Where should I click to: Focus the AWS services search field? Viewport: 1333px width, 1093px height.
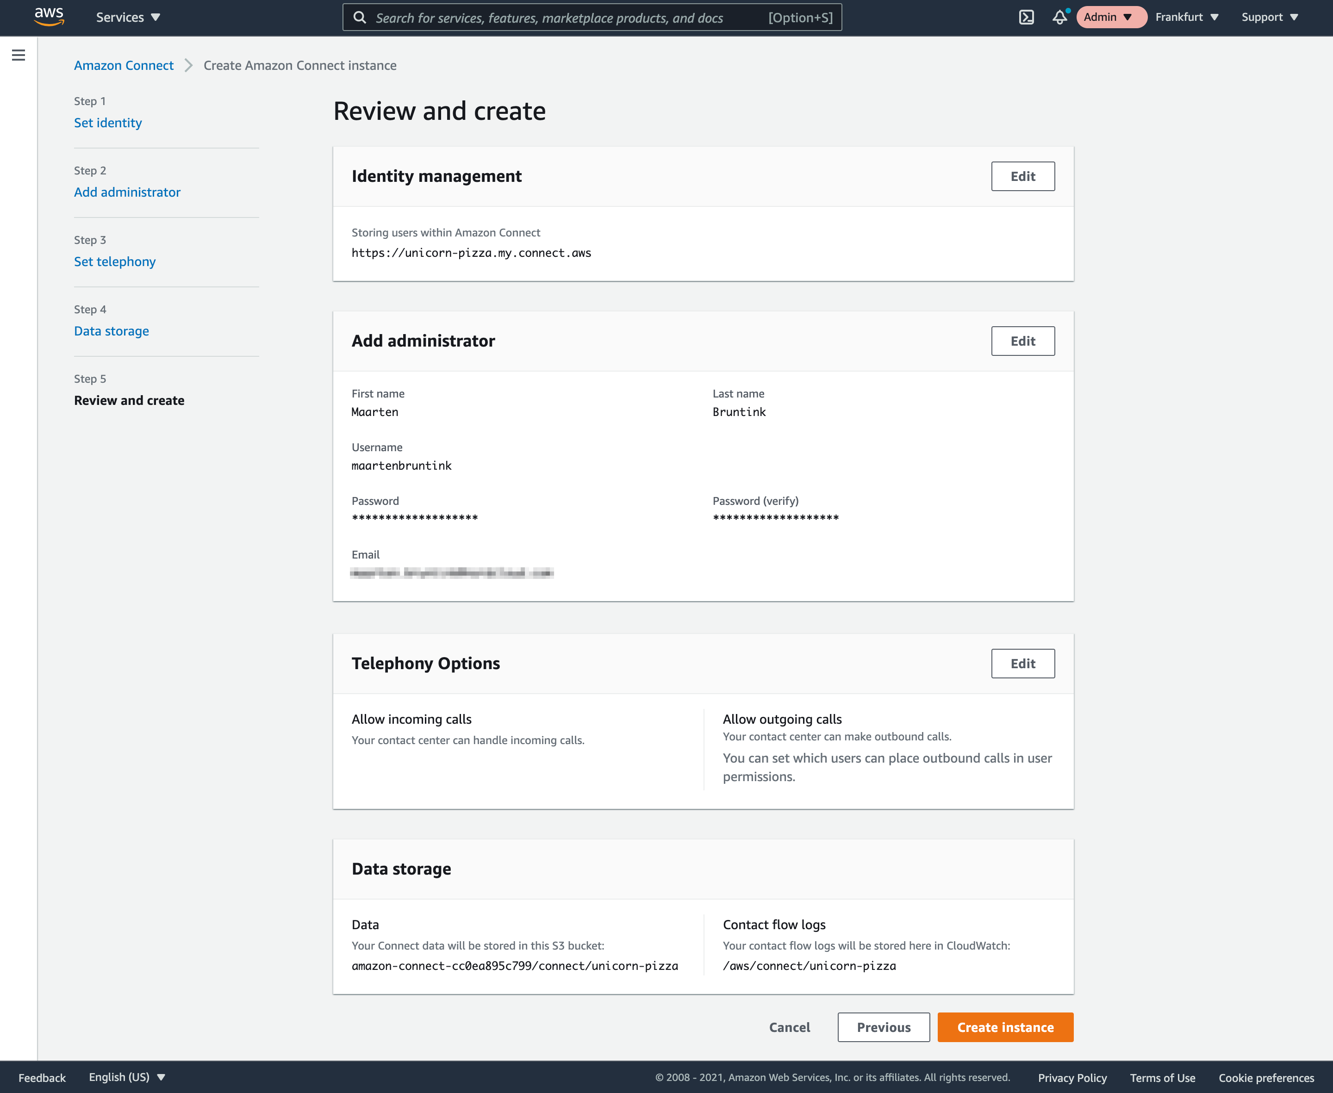pyautogui.click(x=592, y=18)
